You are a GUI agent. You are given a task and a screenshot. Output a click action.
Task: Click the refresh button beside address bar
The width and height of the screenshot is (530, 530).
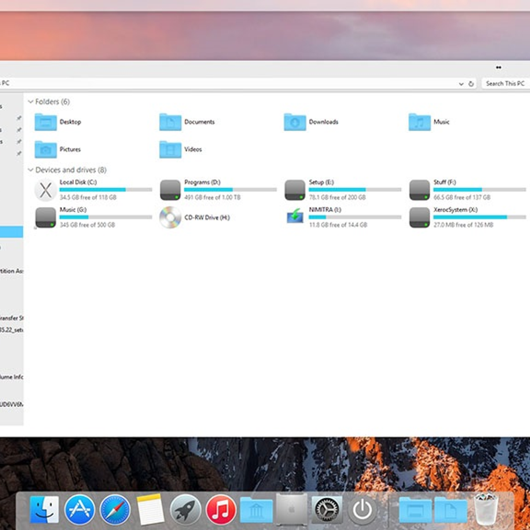pyautogui.click(x=471, y=84)
